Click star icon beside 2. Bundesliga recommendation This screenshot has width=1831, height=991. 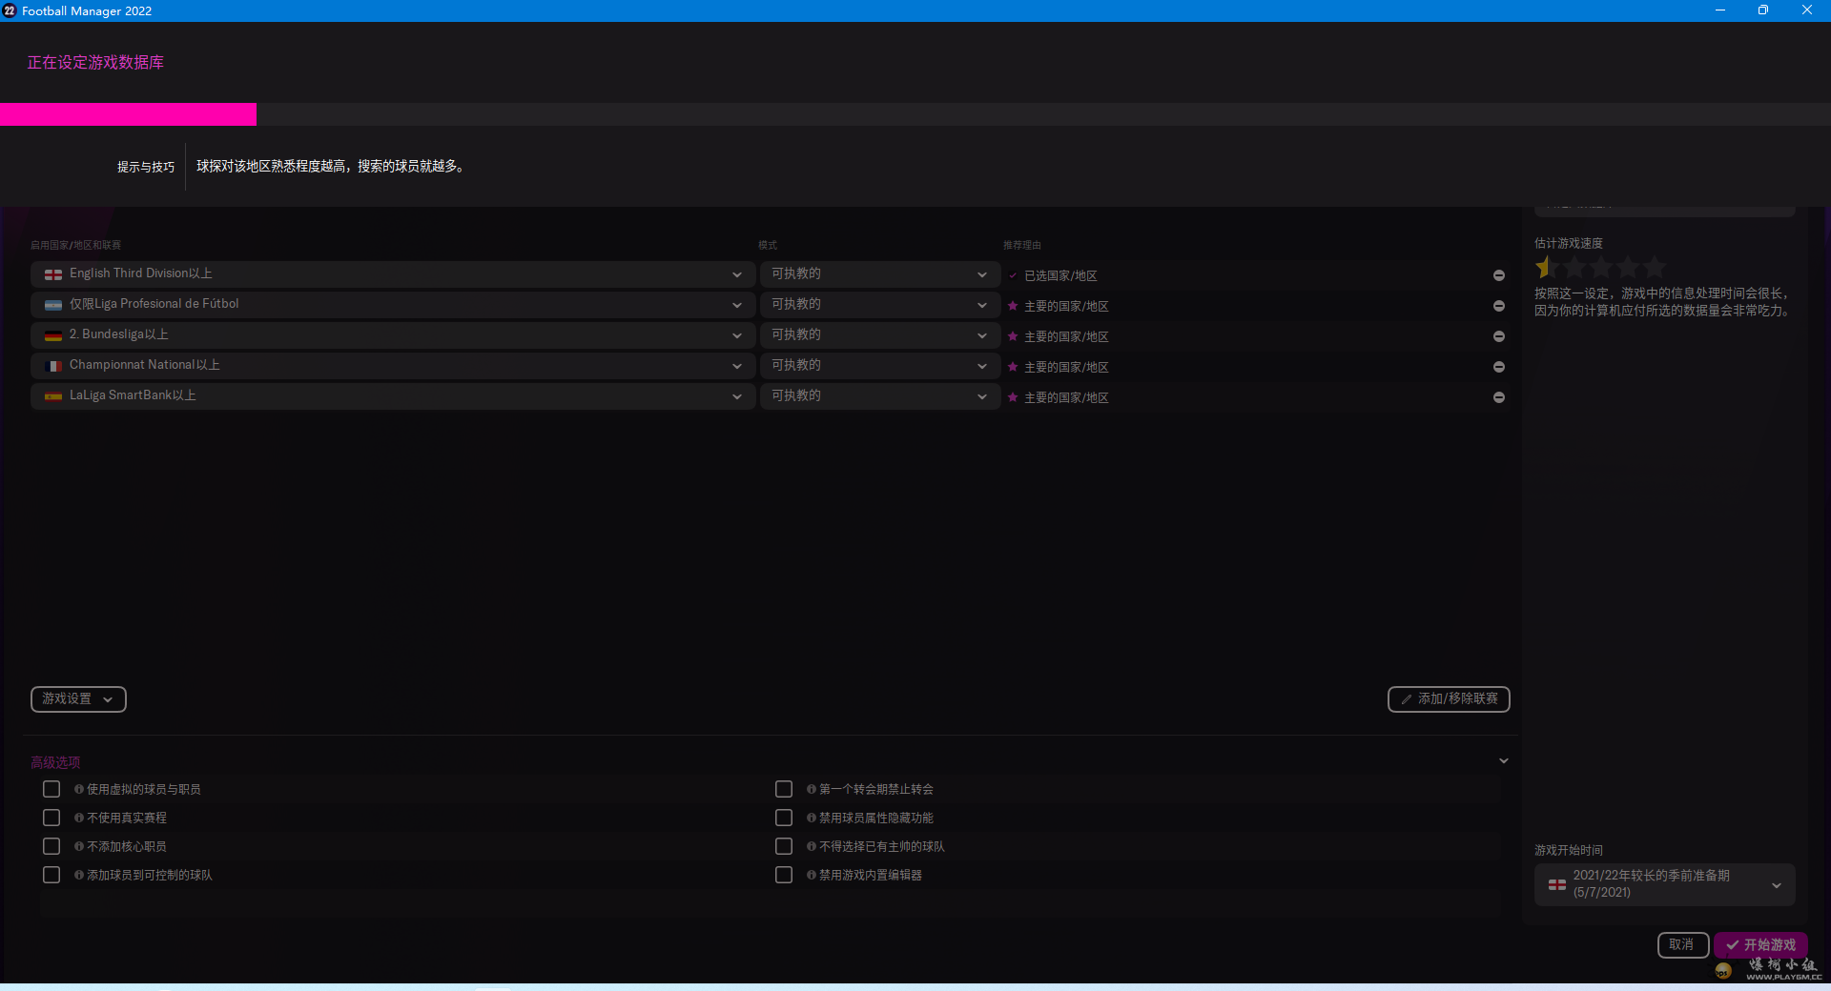1013,336
